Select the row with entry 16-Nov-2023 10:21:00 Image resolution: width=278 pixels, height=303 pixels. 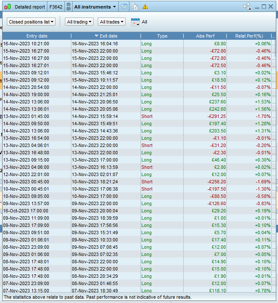[x=139, y=44]
